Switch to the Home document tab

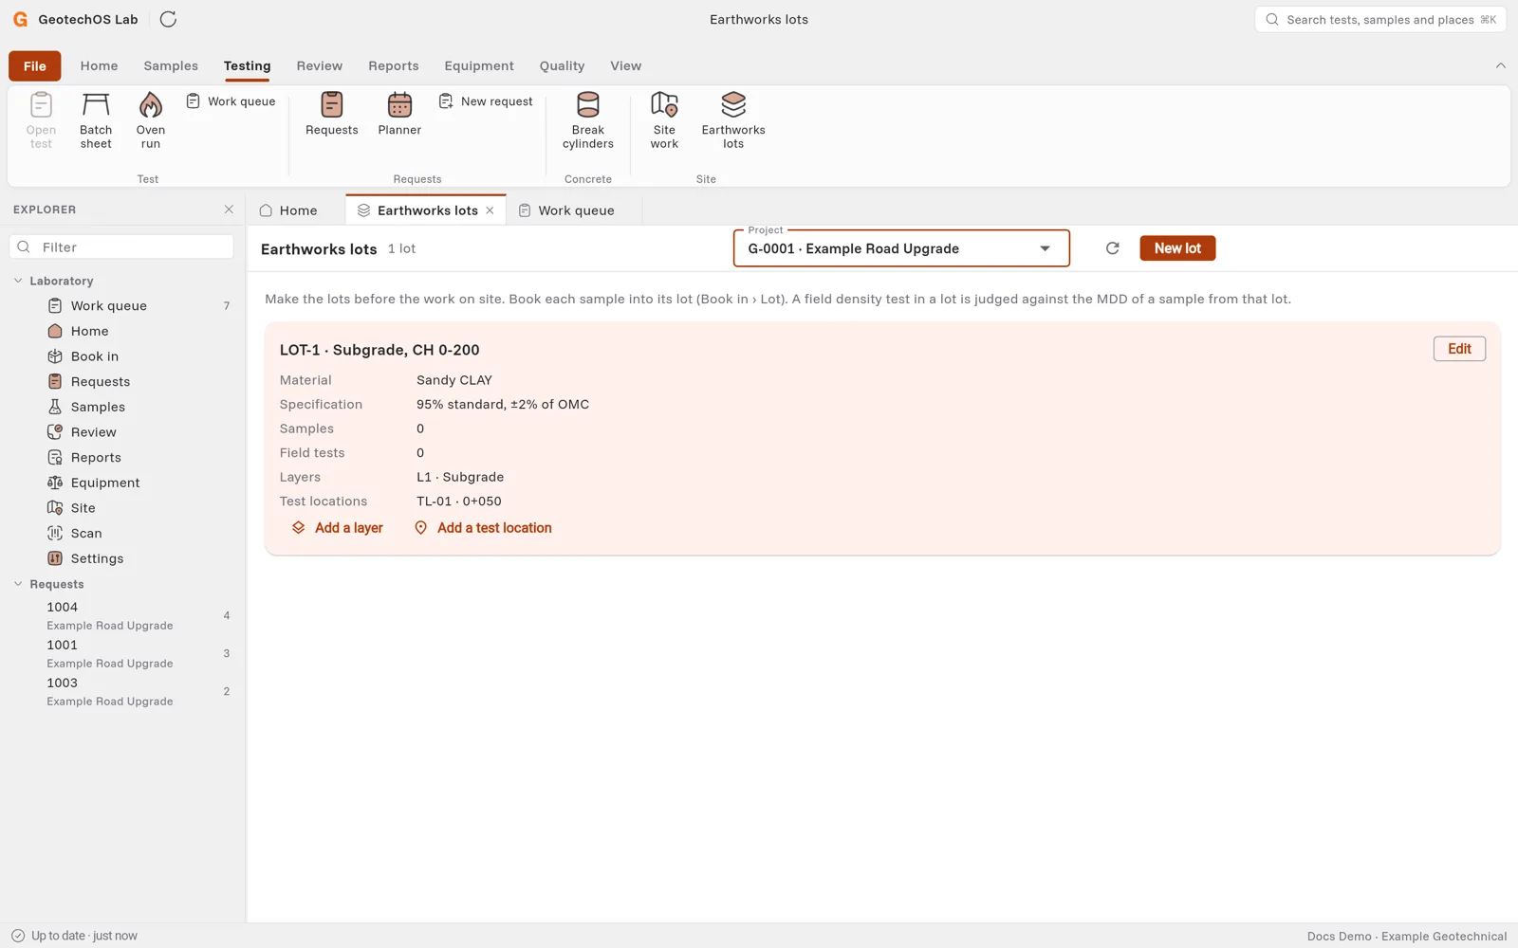[289, 210]
